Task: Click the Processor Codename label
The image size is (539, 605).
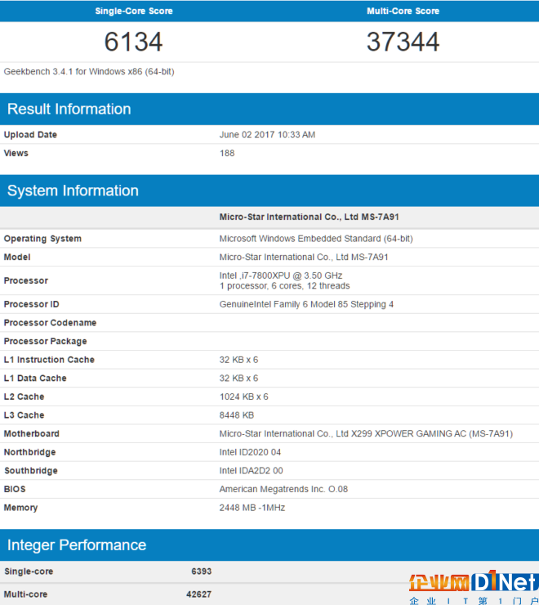Action: tap(50, 323)
